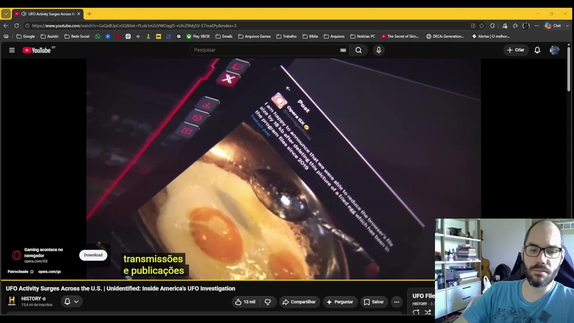The height and width of the screenshot is (323, 574).
Task: Save the video with Salvar
Action: tap(374, 302)
